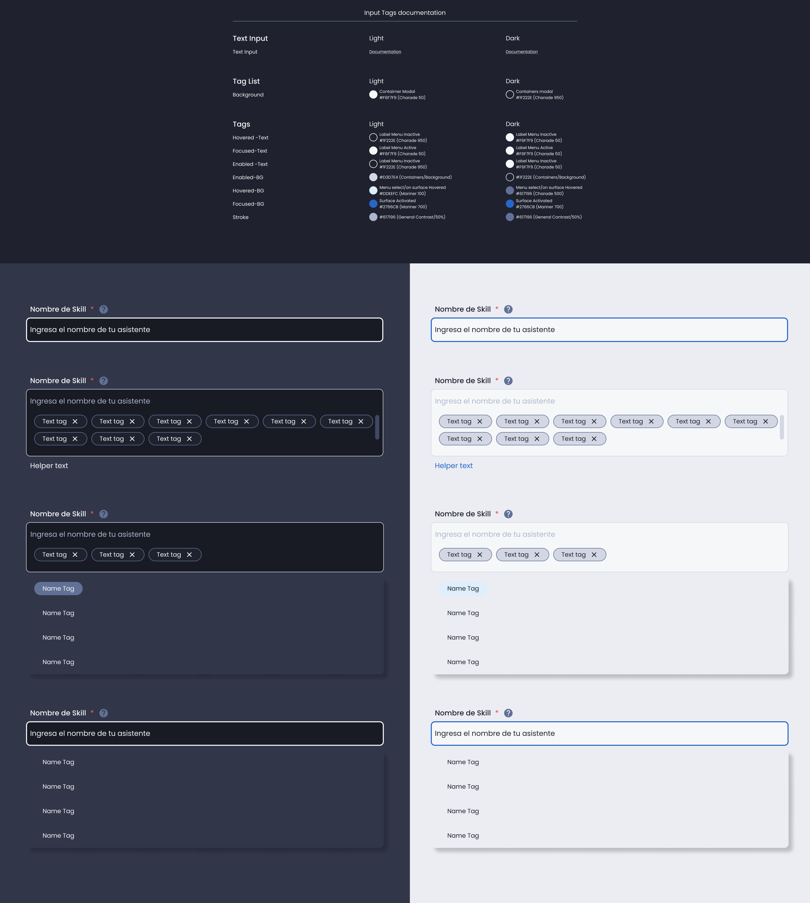Click the Tag List section heading
Image resolution: width=810 pixels, height=903 pixels.
click(246, 81)
